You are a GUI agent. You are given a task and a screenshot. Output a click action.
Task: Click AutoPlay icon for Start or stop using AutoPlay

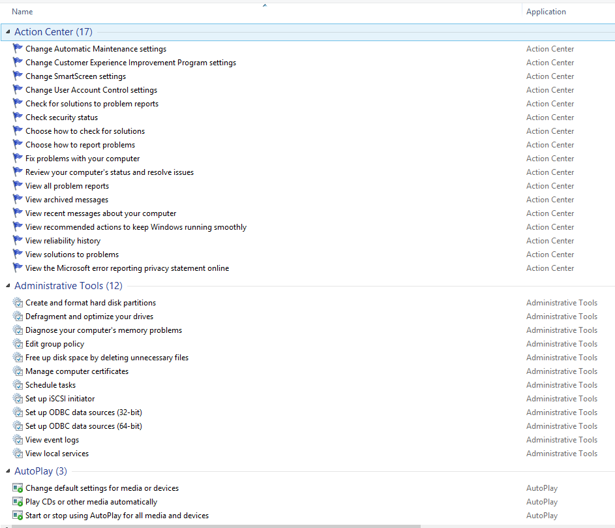(x=18, y=516)
